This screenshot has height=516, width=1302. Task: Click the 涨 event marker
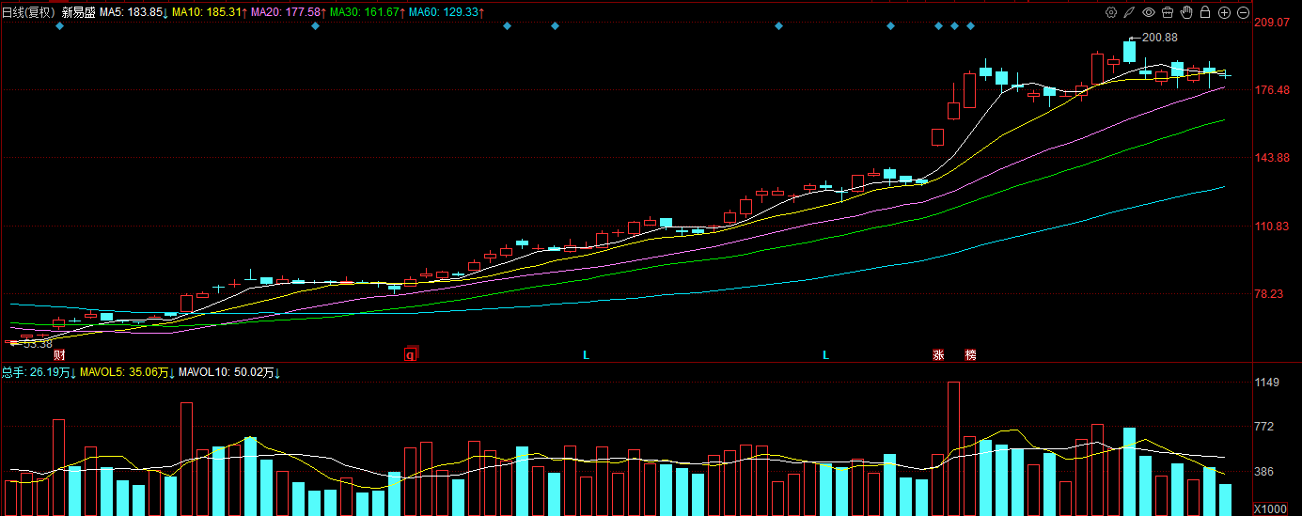click(938, 354)
